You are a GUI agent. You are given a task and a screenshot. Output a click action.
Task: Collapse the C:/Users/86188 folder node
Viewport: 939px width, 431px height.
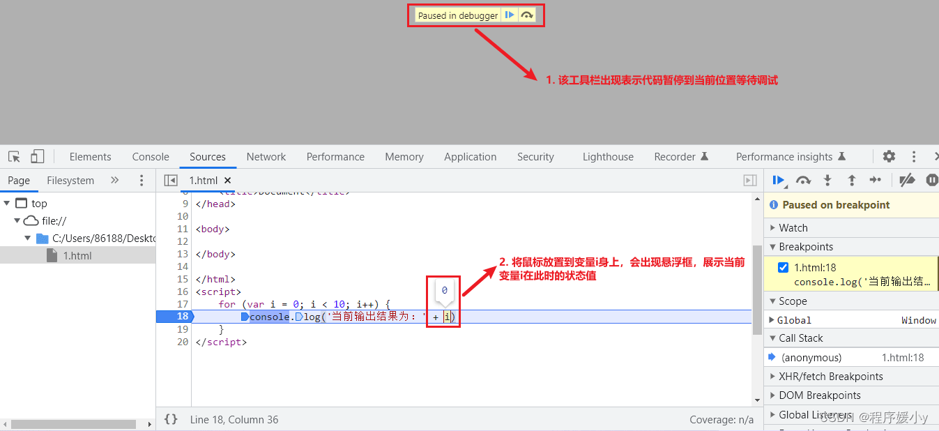(x=29, y=238)
